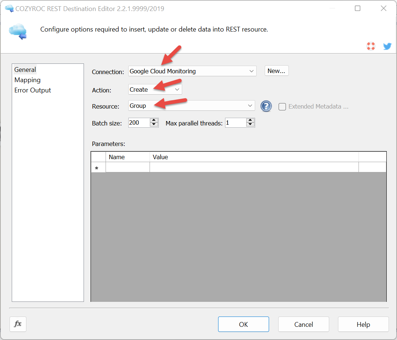Click the Value column header
The image size is (397, 340).
pos(254,157)
